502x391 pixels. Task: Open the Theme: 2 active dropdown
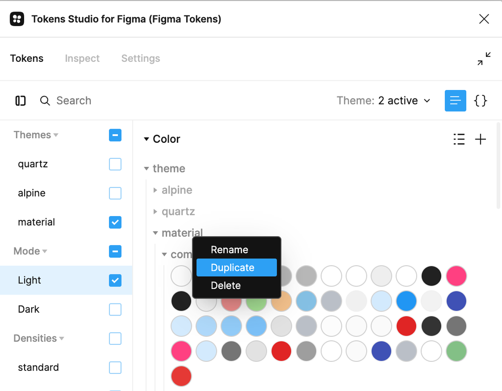(x=384, y=101)
